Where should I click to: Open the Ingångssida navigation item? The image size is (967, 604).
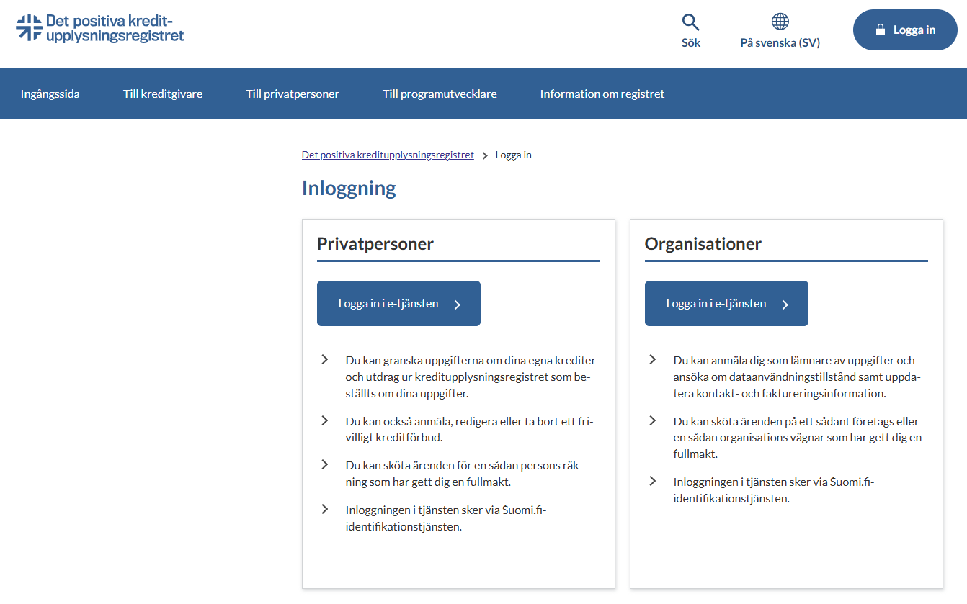50,94
